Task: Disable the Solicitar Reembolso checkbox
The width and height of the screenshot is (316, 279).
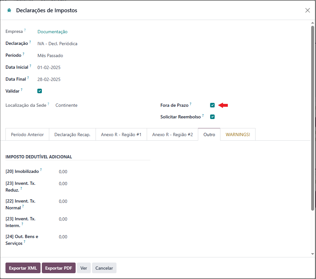Action: [212, 117]
